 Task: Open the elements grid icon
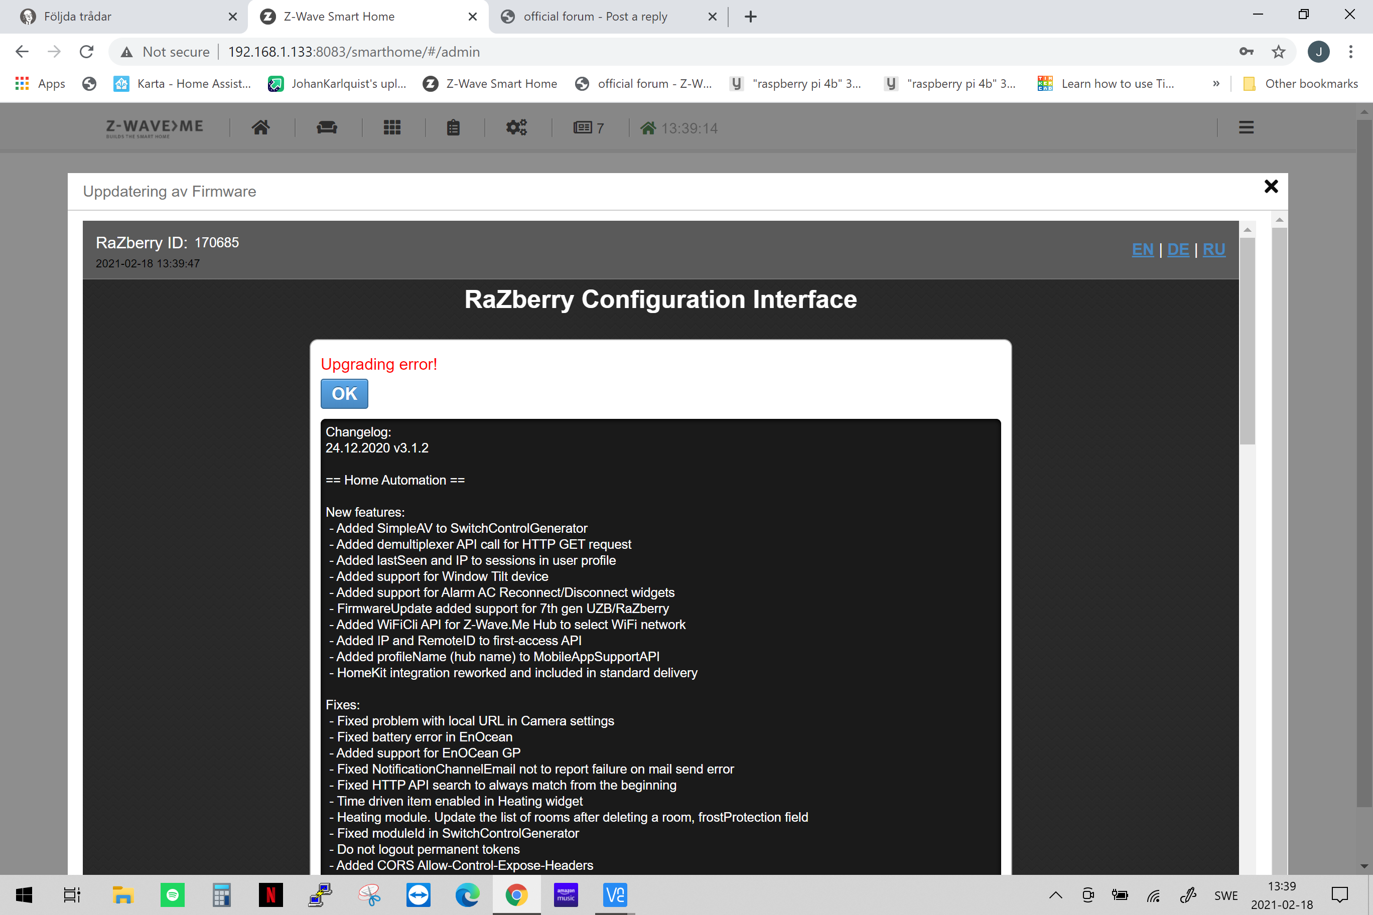392,127
